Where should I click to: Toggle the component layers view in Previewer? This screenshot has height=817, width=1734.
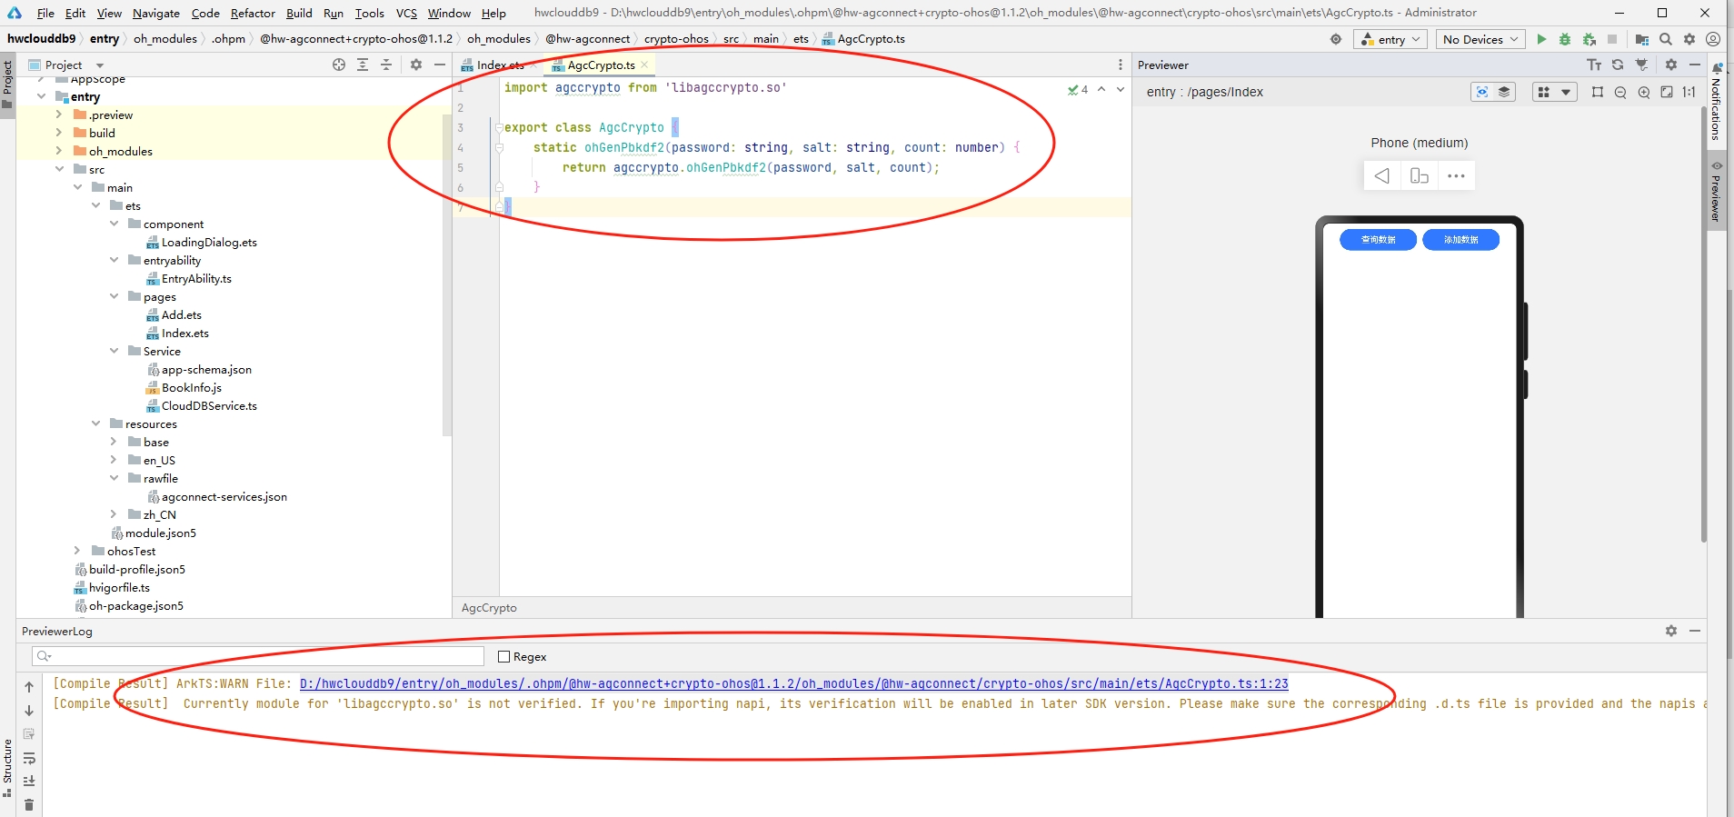point(1504,92)
